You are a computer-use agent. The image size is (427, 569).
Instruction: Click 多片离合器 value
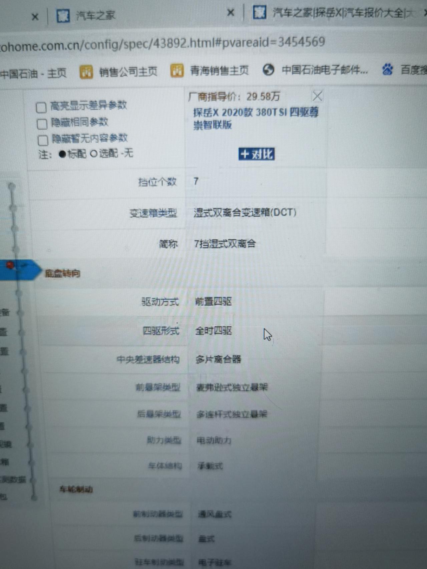click(218, 359)
